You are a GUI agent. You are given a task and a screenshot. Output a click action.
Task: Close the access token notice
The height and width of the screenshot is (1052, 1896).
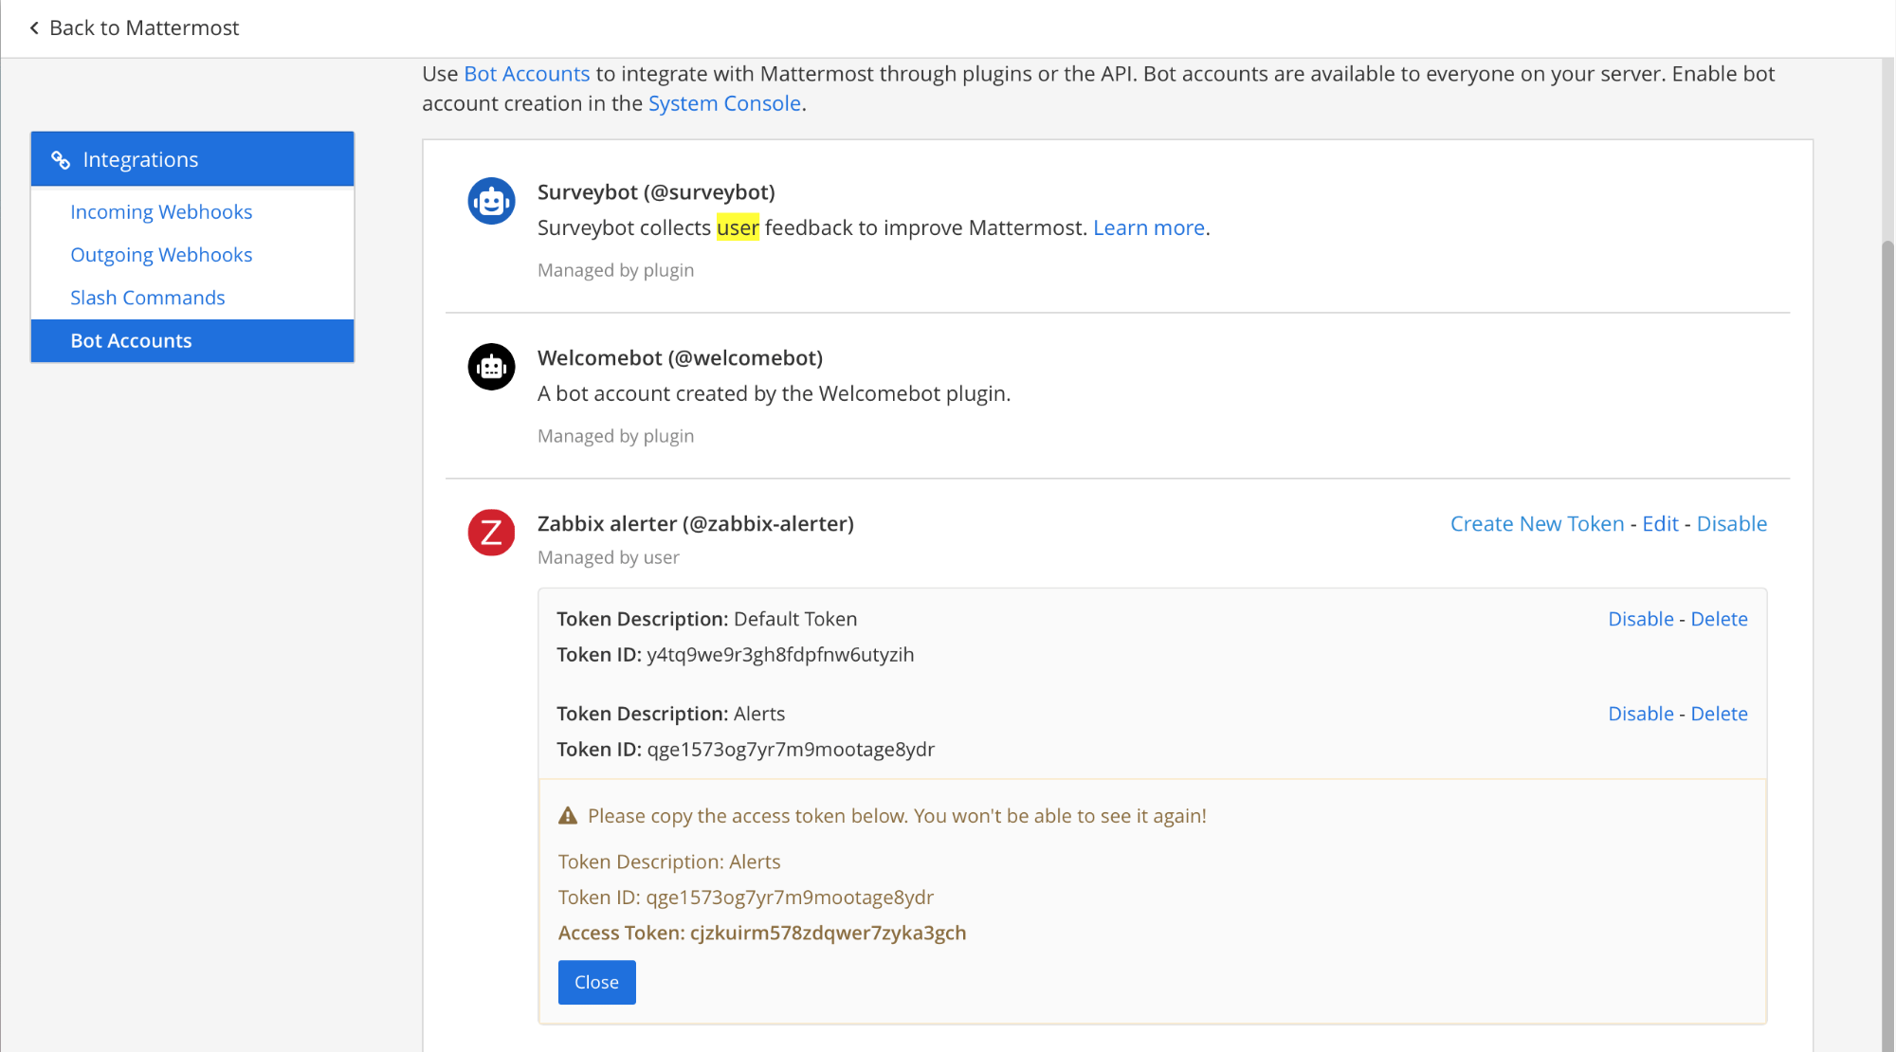point(596,982)
